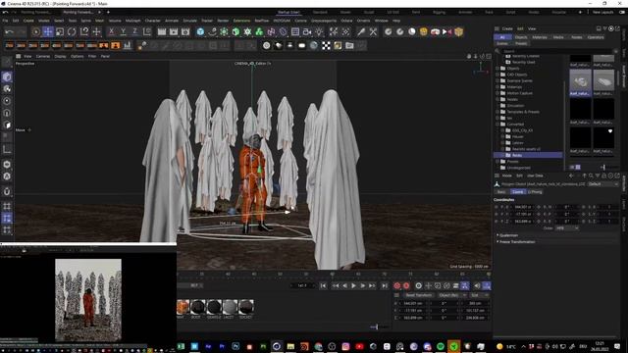Open the viewport Cameras menu
This screenshot has height=353, width=628.
[43, 57]
